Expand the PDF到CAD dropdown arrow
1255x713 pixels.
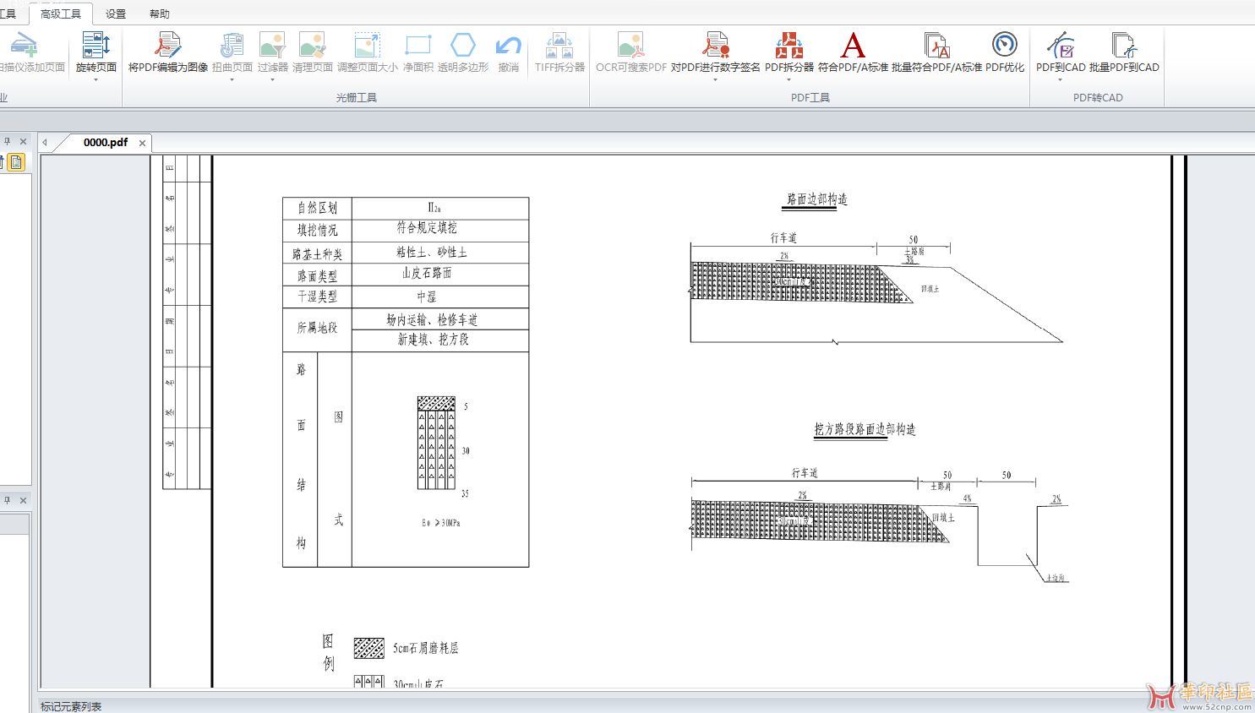[x=1061, y=80]
